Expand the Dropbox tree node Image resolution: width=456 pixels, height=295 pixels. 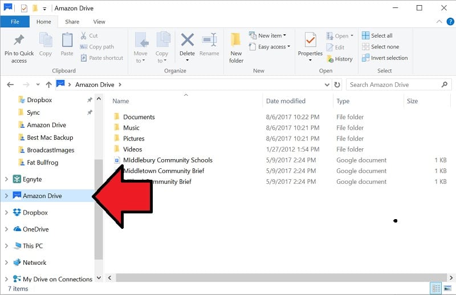6,212
